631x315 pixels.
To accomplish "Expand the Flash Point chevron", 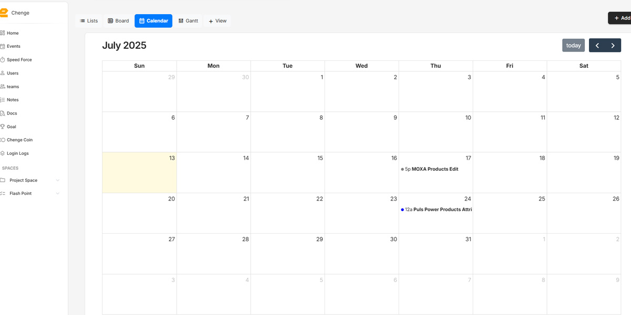I will point(58,193).
